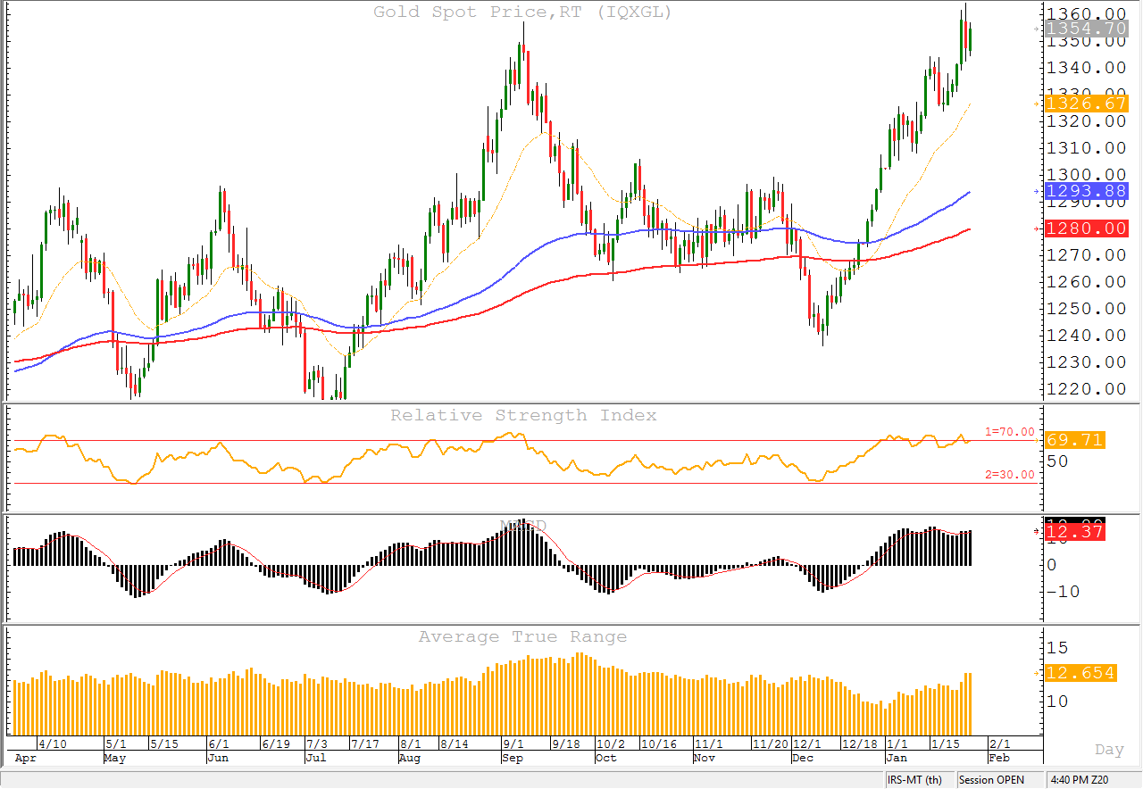The height and width of the screenshot is (789, 1143).
Task: Click the 12/18 date marker
Action: click(860, 743)
